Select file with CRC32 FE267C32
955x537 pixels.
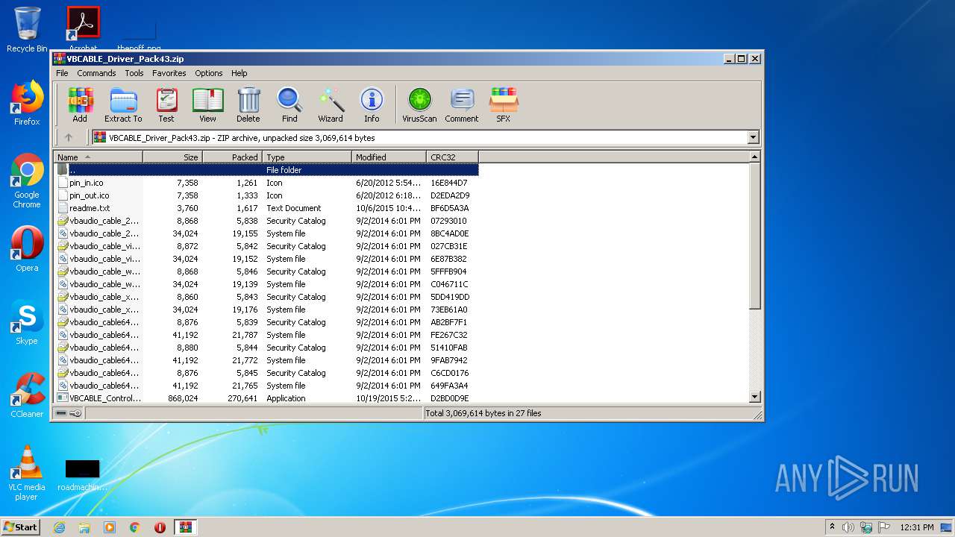point(266,335)
